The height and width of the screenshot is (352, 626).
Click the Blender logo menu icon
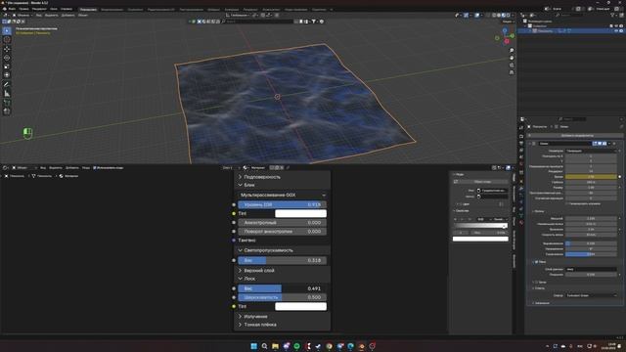click(x=4, y=9)
